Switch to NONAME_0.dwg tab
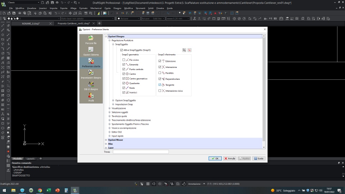Screen dimensions: 345x194 tap(31, 23)
